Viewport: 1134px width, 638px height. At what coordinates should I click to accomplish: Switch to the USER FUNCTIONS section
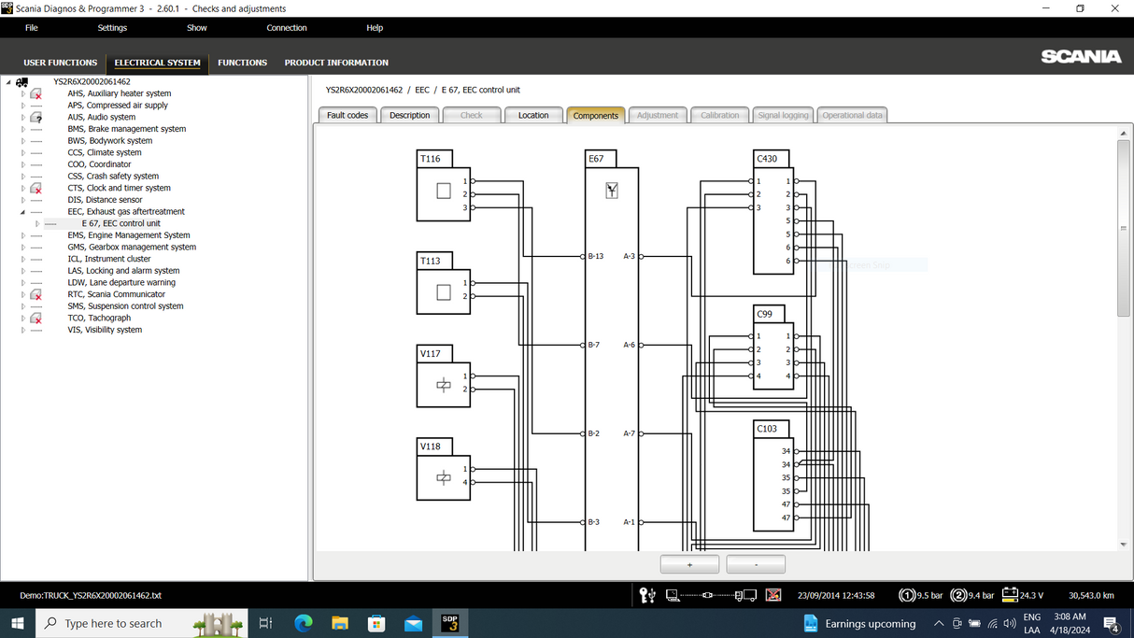point(61,63)
